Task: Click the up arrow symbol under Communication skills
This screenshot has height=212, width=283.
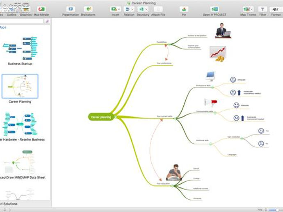Action: [242, 118]
